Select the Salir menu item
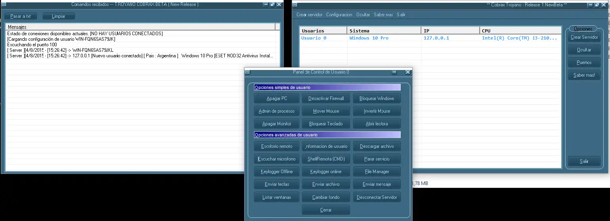 coord(401,15)
